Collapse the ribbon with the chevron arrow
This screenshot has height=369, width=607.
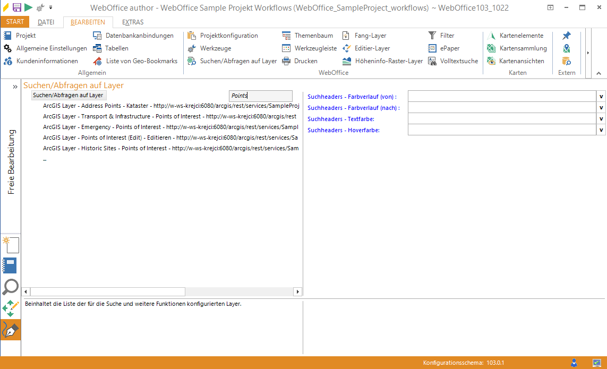(x=599, y=73)
